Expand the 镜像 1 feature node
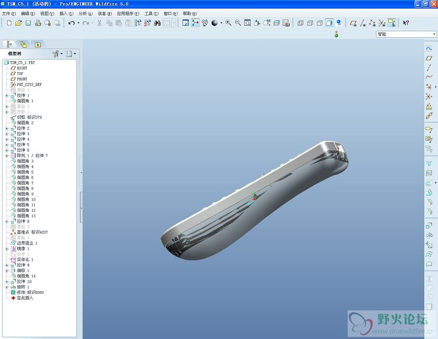 coord(7,249)
